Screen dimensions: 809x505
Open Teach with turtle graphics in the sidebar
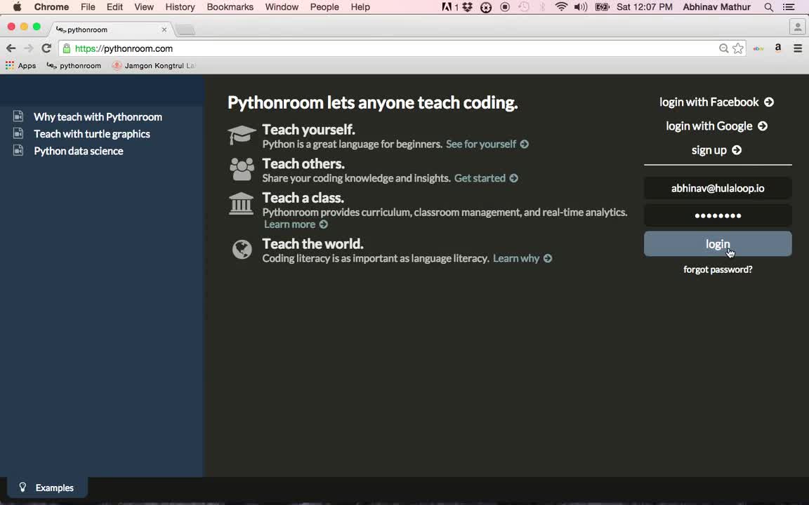pyautogui.click(x=92, y=134)
